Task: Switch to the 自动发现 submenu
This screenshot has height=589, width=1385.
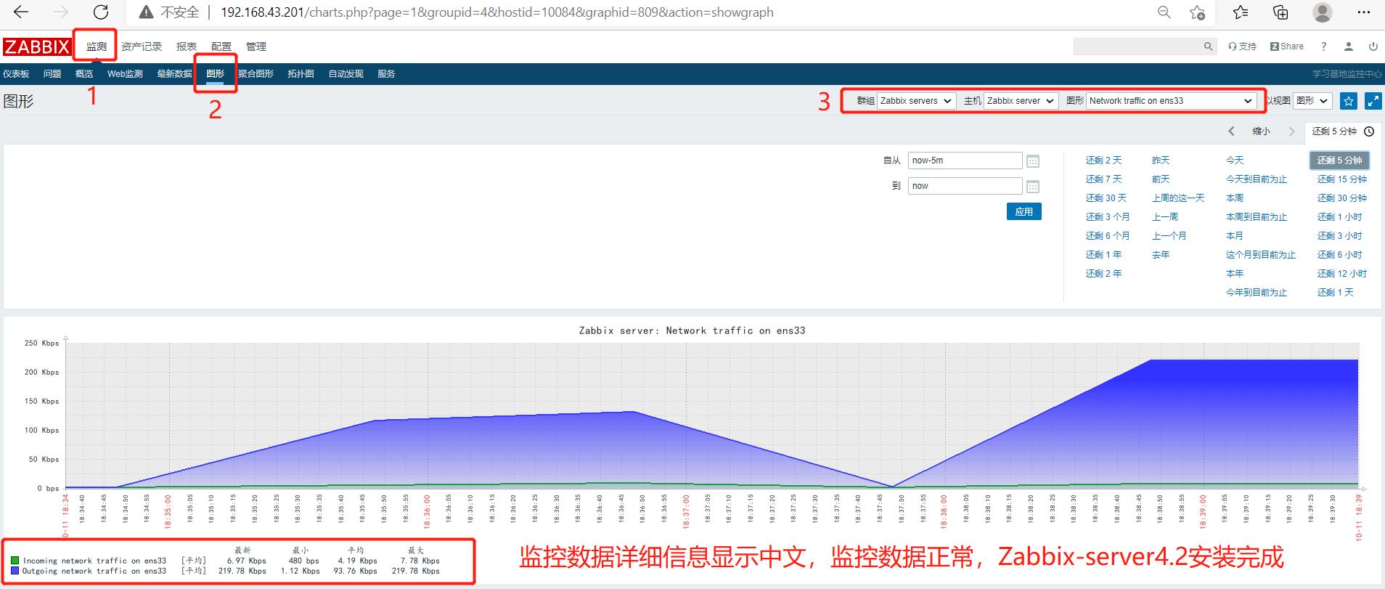Action: click(x=346, y=74)
